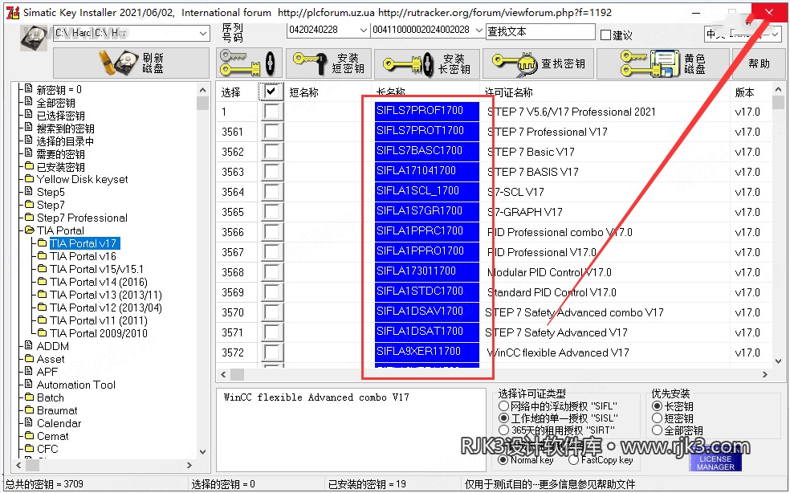Click find key button (查找密钥)
This screenshot has height=493, width=790.
pyautogui.click(x=538, y=63)
